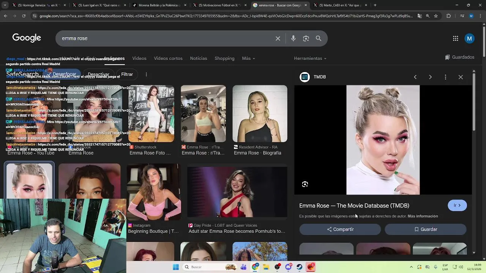Go back with the browser back arrow
Screen dimensions: 486x273
click(5, 16)
